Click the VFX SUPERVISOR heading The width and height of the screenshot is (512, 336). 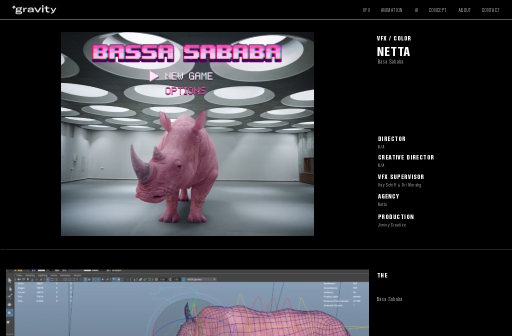pos(401,177)
